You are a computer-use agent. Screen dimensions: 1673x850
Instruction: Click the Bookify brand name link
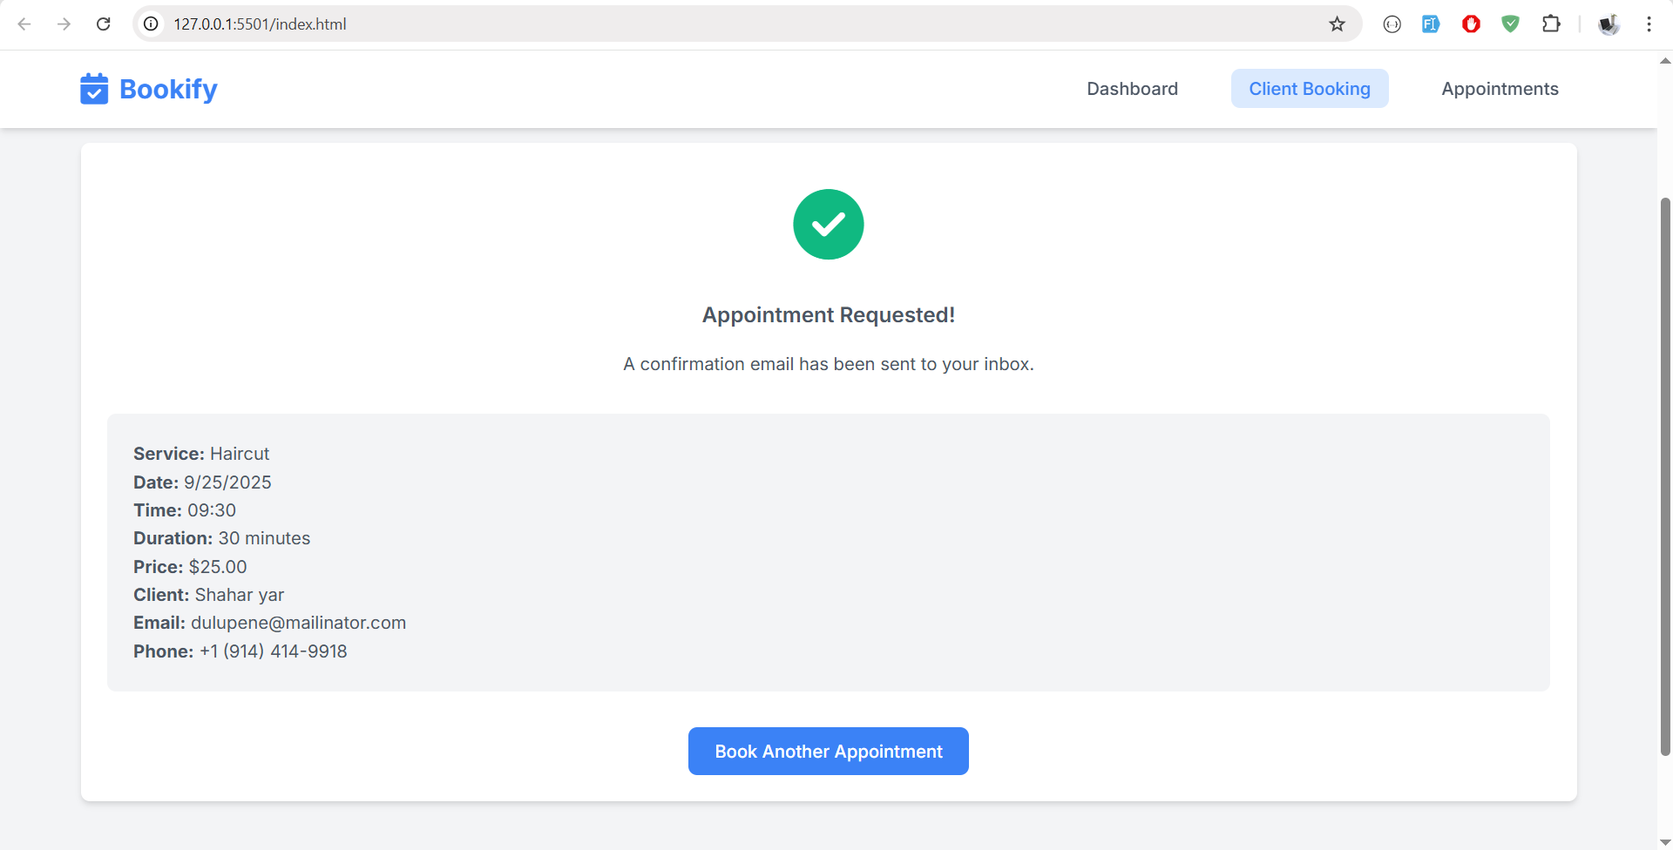[x=168, y=89]
